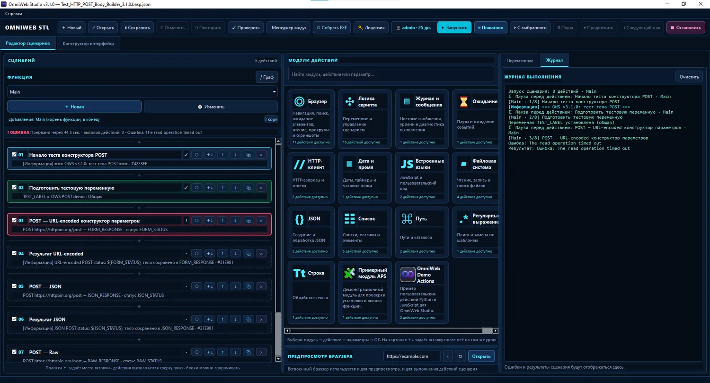Disable action 05 POST — JSON checkbox
Screen dimensions: 710x383
(x=14, y=286)
